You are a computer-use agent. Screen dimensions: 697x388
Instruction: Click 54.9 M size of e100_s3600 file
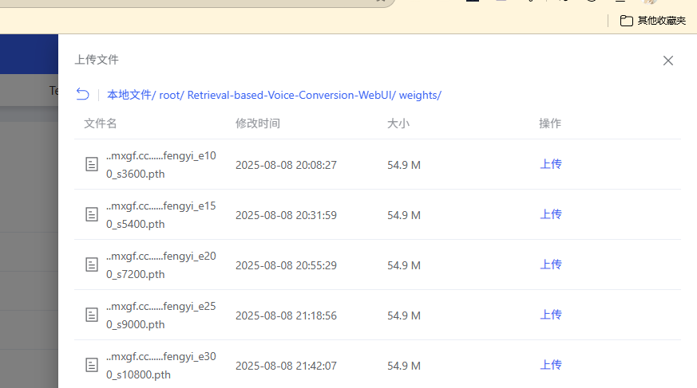pyautogui.click(x=404, y=165)
